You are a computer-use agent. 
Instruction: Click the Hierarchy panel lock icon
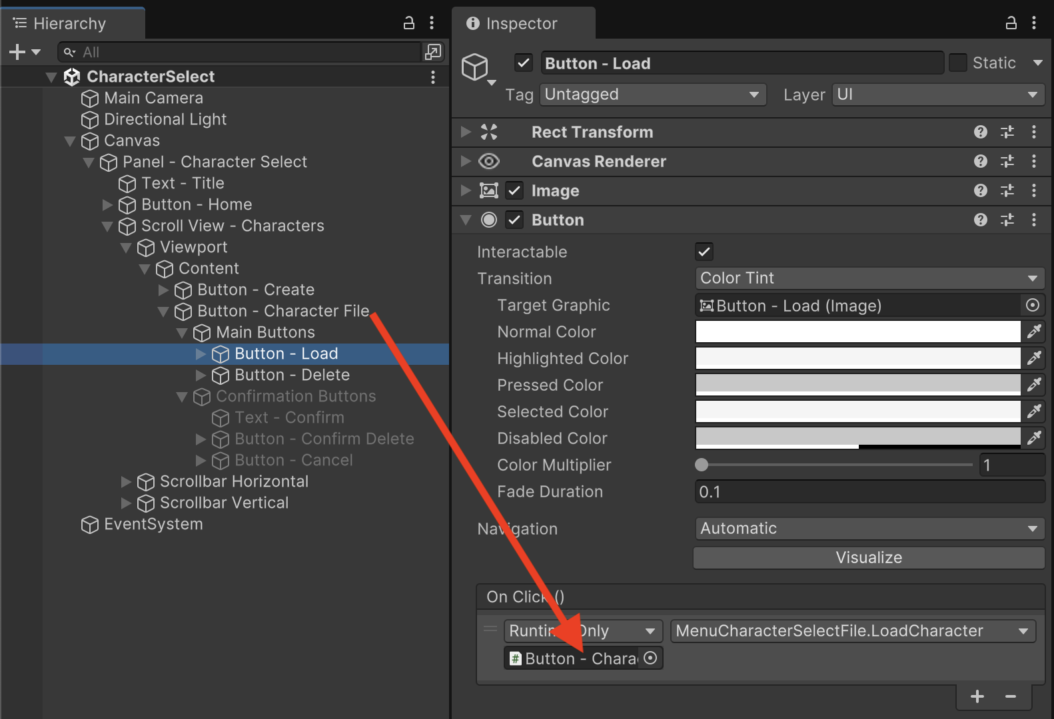409,23
